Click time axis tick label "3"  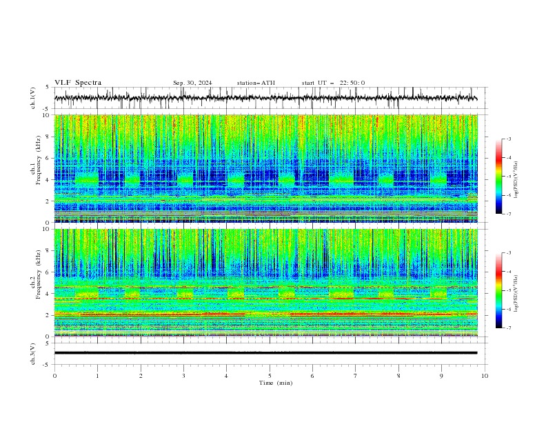183,376
